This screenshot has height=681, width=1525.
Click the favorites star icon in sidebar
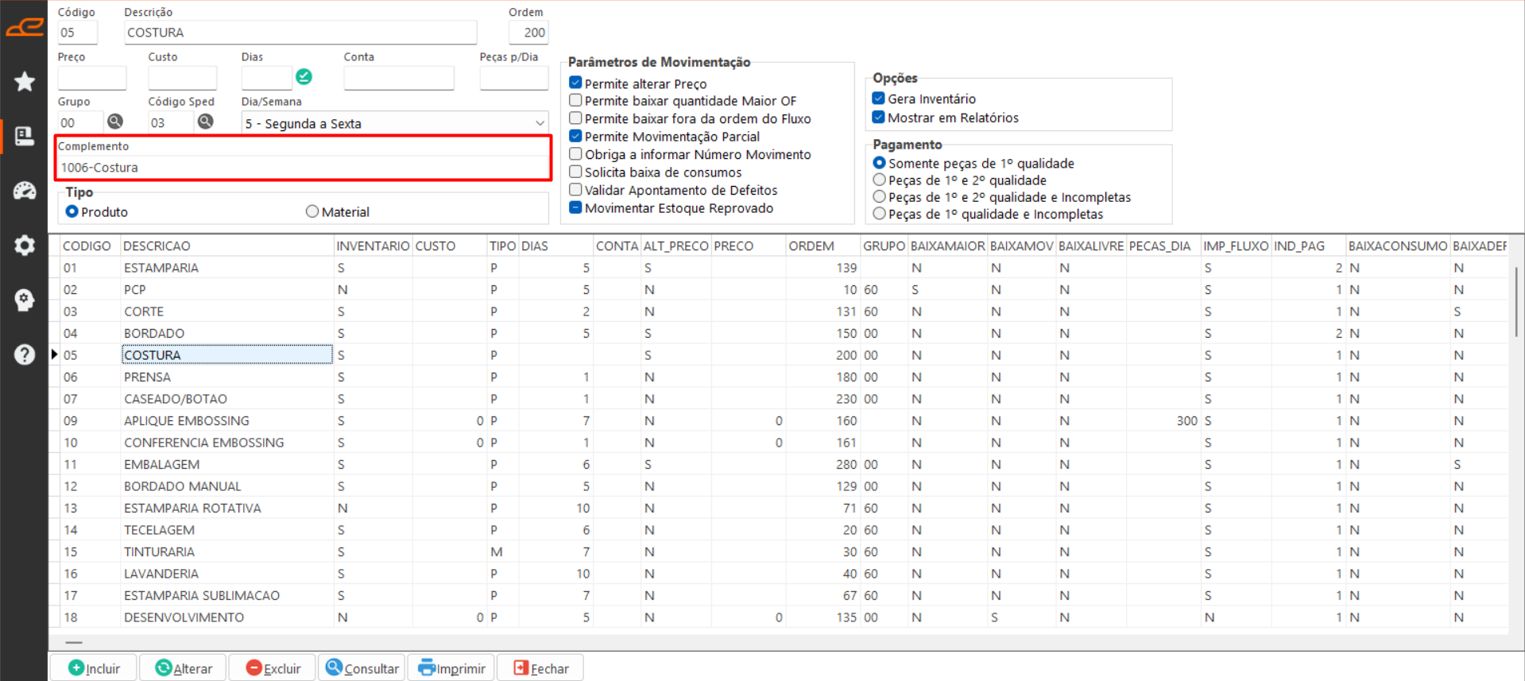tap(25, 81)
